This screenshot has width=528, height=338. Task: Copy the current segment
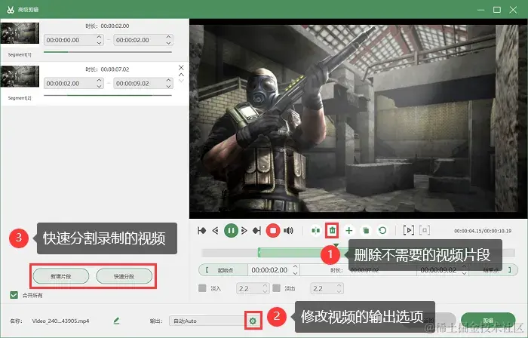pos(366,231)
